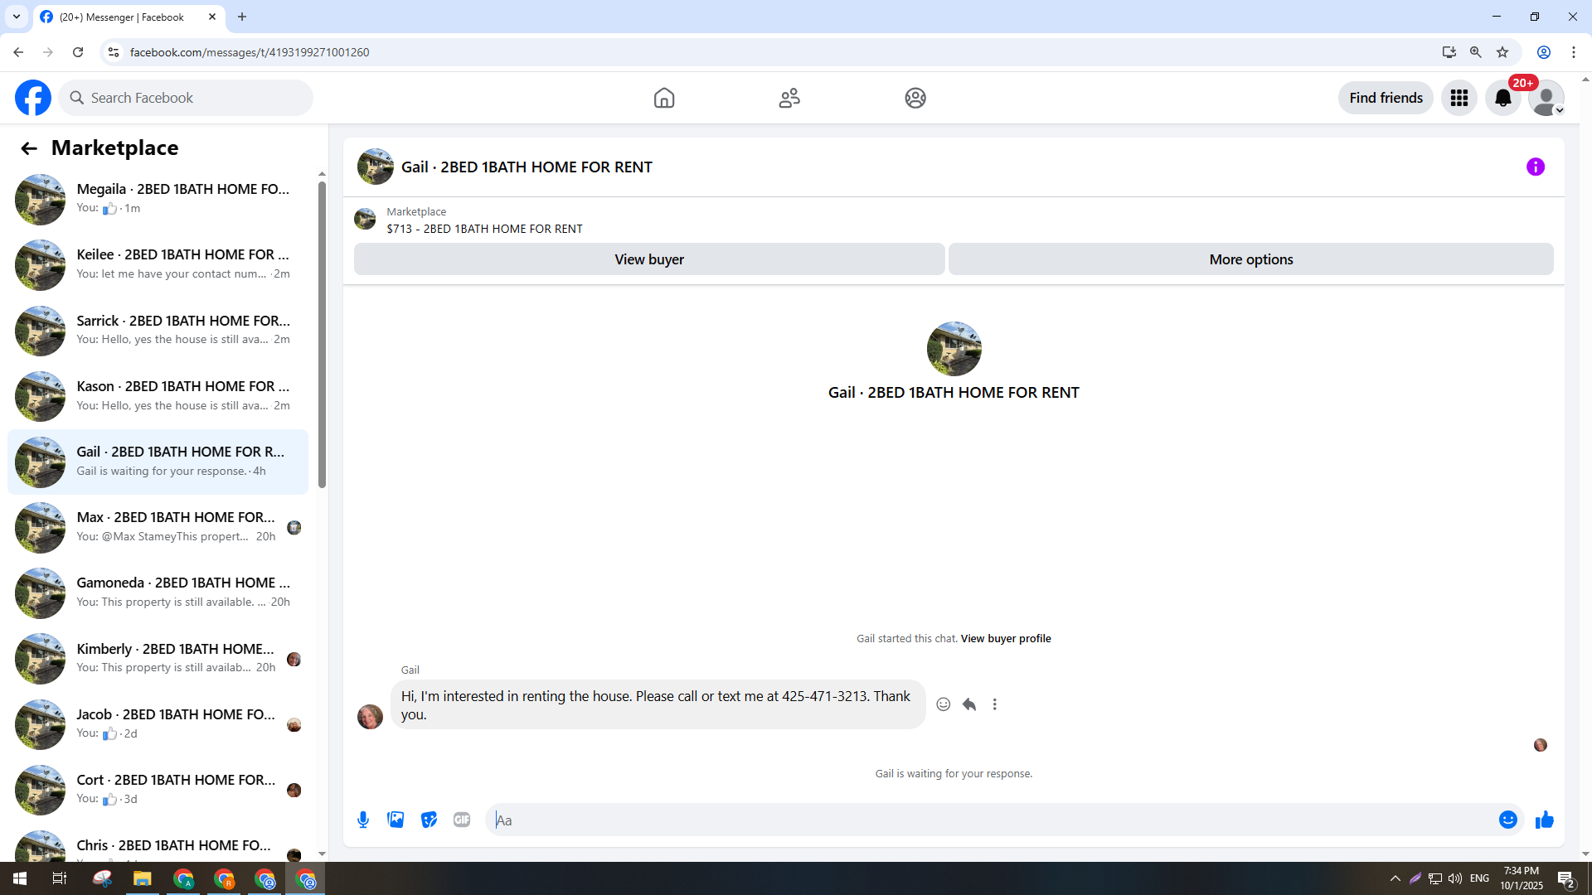React to Gail's message with emoji
This screenshot has width=1592, height=895.
[x=944, y=704]
